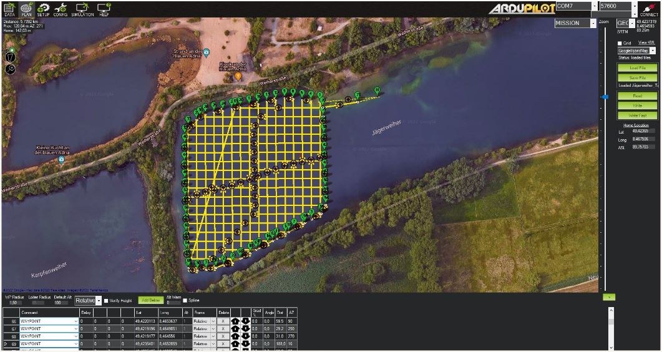The image size is (662, 352).
Task: Click the map Zoom slider handle
Action: click(604, 97)
